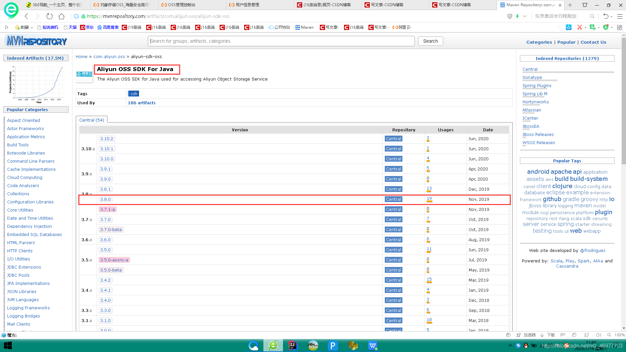
Task: Click the MVNRepository logo
Action: pyautogui.click(x=36, y=41)
